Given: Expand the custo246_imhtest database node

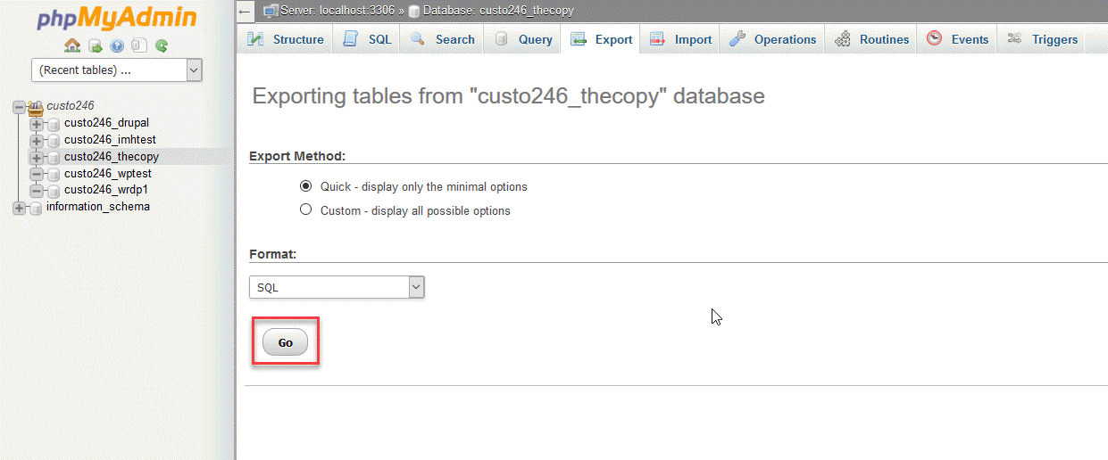Looking at the screenshot, I should pos(37,140).
